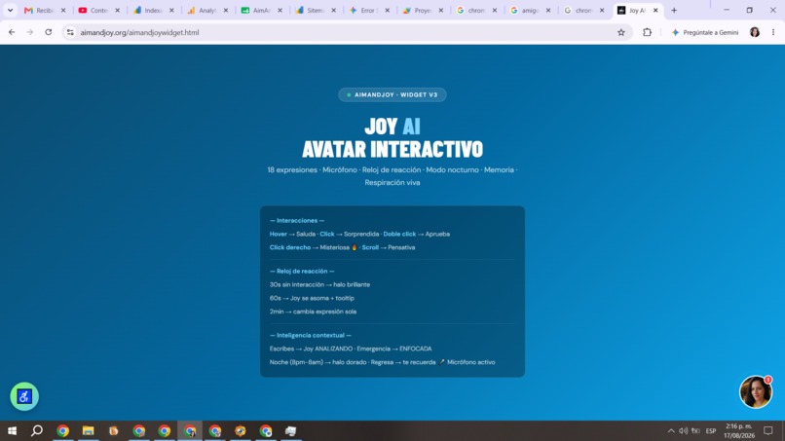Click the Reloj de reacción section heading

pyautogui.click(x=302, y=271)
